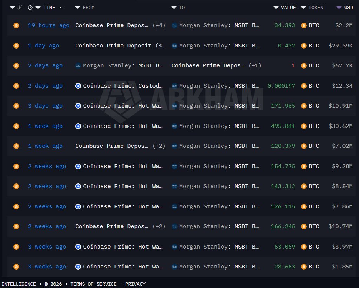Click Morgan Stanley logo in FROM column, $62.7K row
This screenshot has width=359, height=288.
78,66
